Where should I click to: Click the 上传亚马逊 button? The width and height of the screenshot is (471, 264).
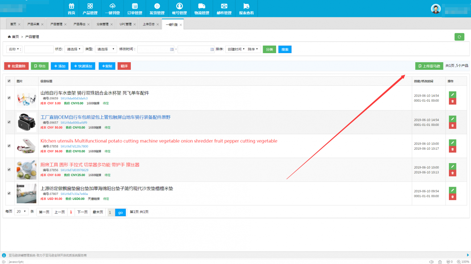point(429,66)
